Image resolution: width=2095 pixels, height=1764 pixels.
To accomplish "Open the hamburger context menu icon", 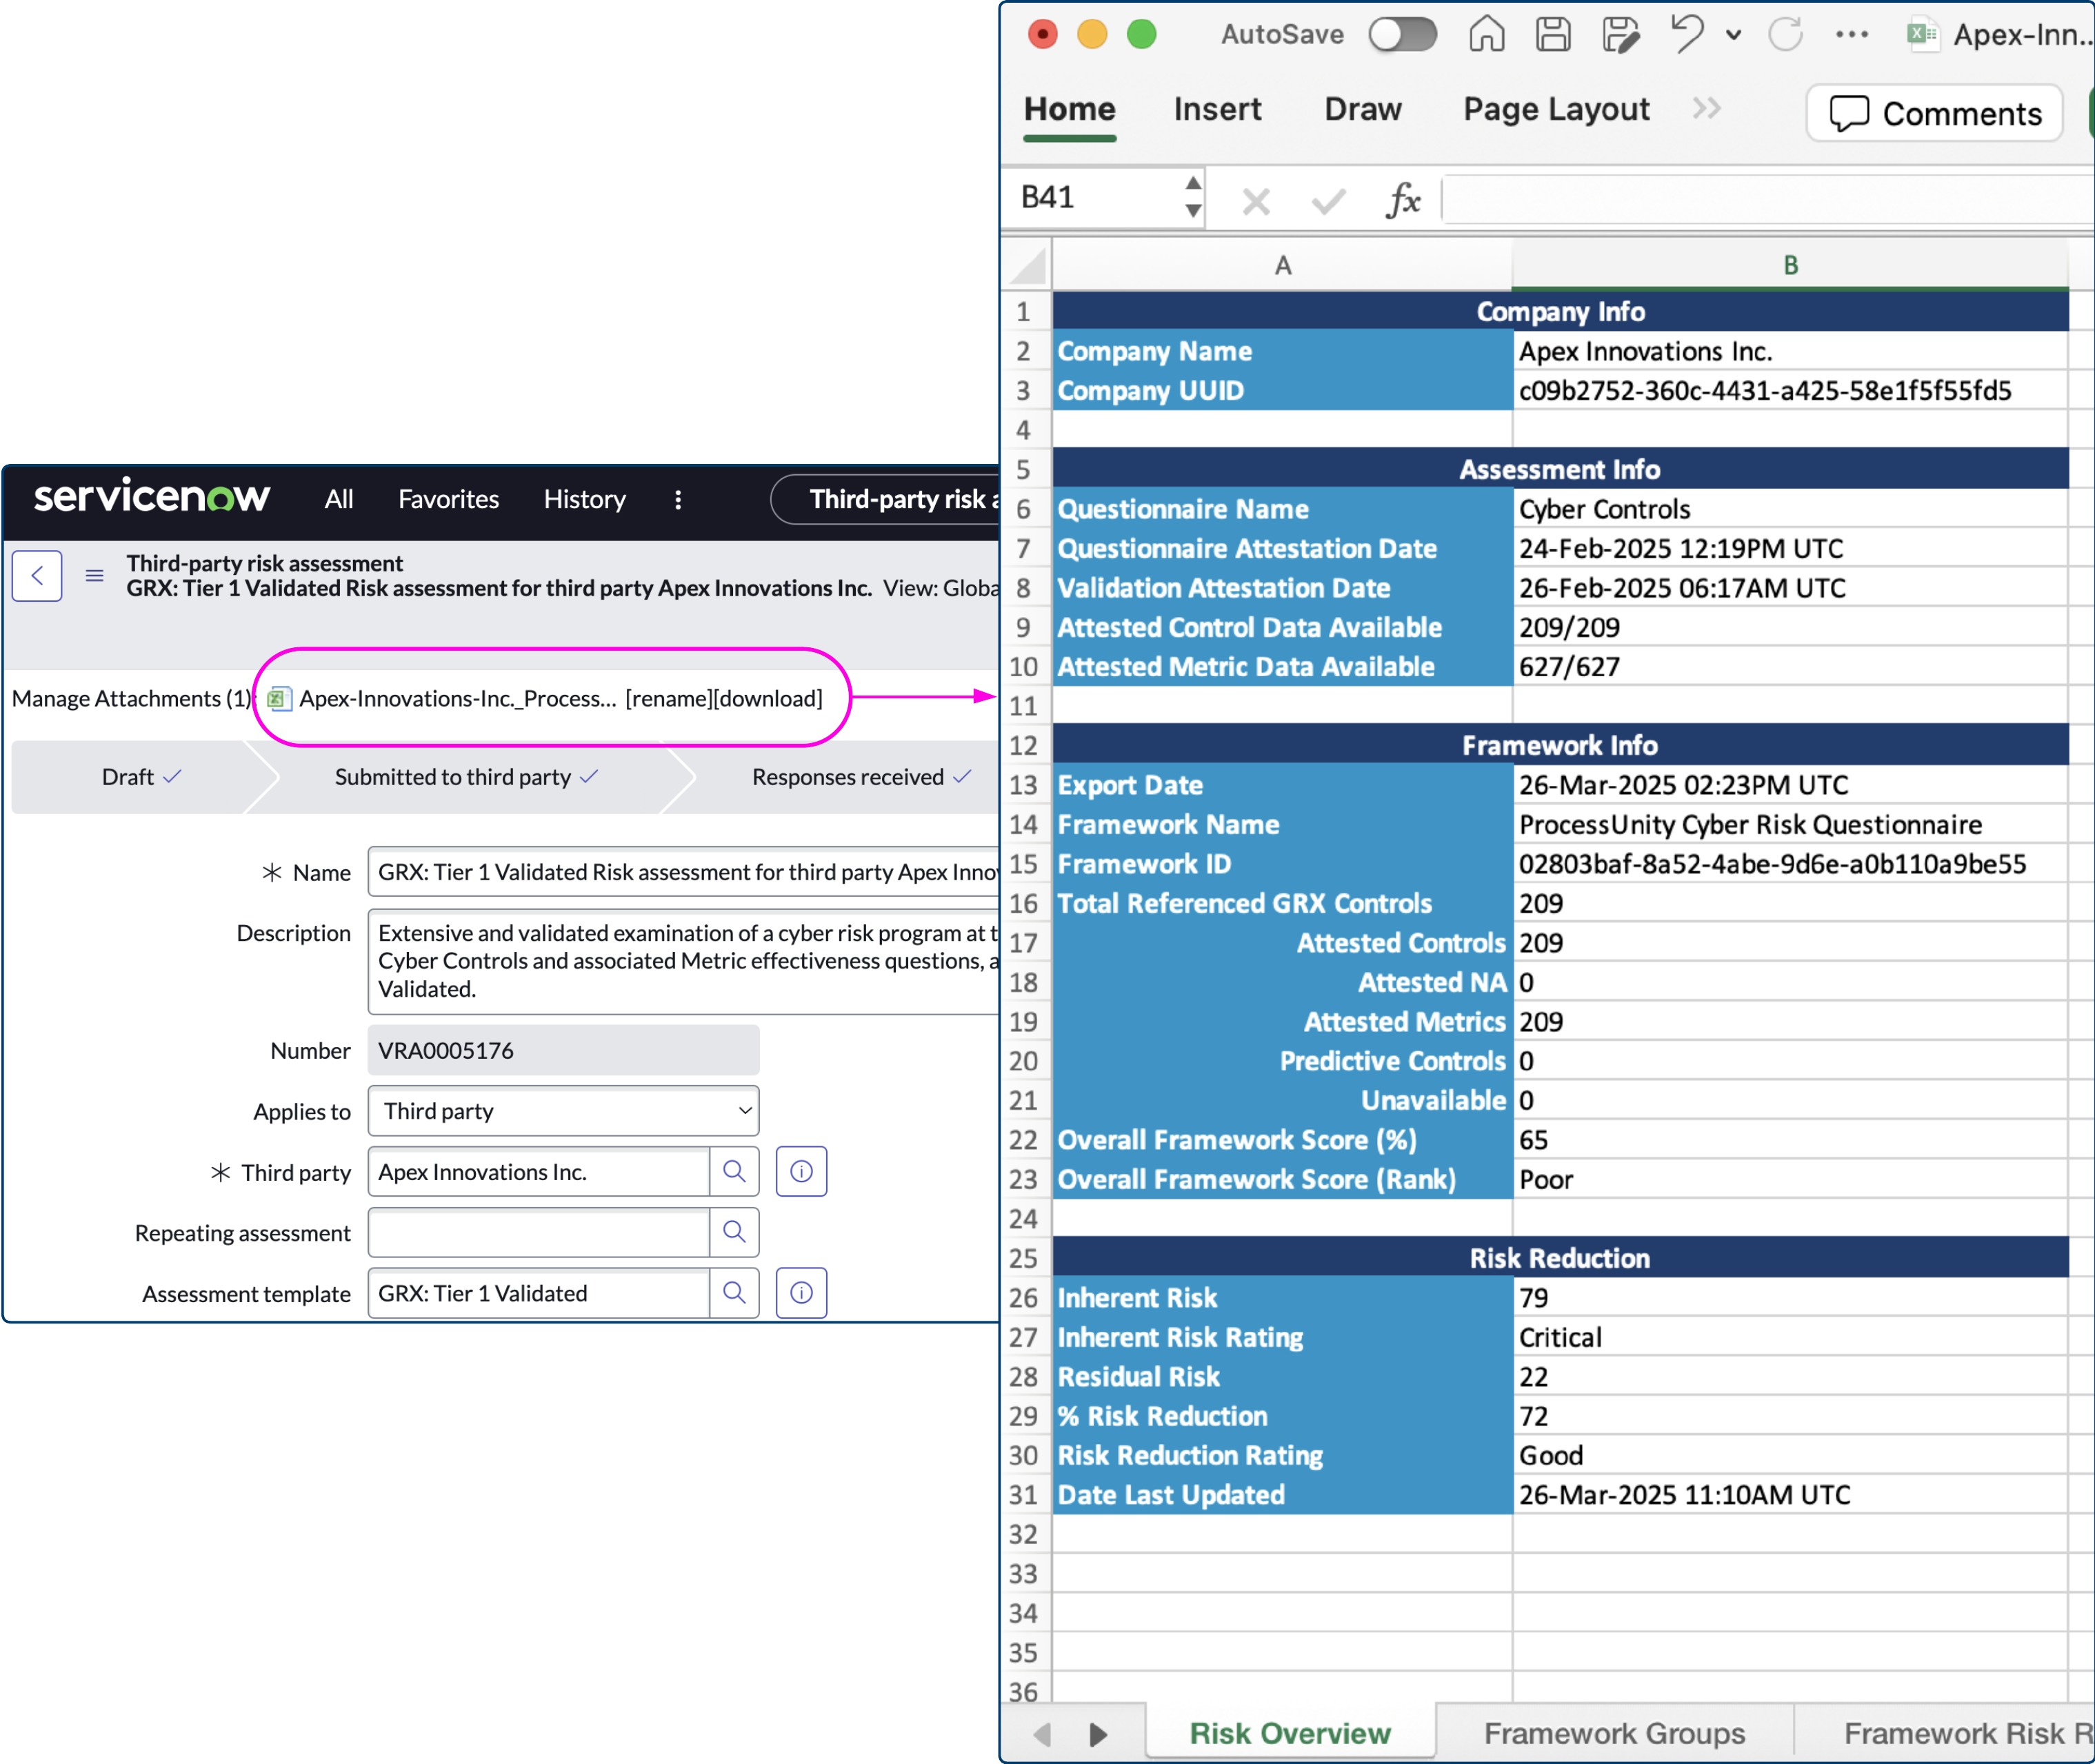I will [x=94, y=575].
